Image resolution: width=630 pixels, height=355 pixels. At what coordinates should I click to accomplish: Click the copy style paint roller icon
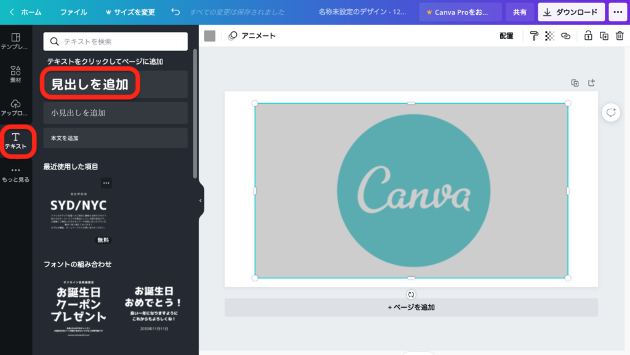534,36
